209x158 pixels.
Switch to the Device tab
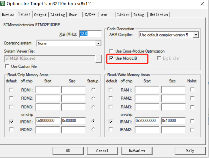(x=8, y=15)
